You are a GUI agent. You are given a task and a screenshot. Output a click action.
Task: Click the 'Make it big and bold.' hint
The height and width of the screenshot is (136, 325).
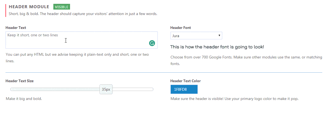tap(24, 99)
